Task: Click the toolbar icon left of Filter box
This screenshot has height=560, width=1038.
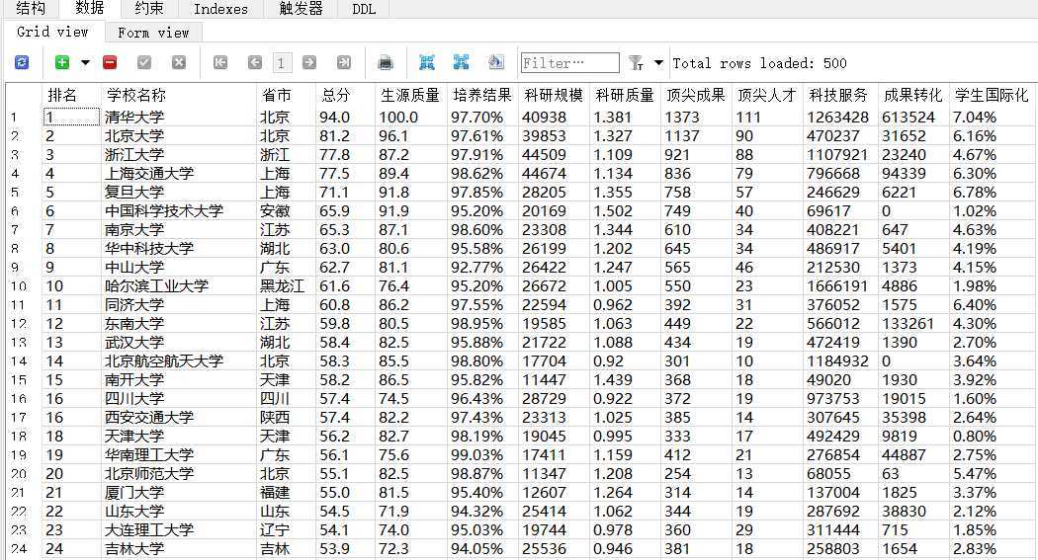Action: (496, 63)
